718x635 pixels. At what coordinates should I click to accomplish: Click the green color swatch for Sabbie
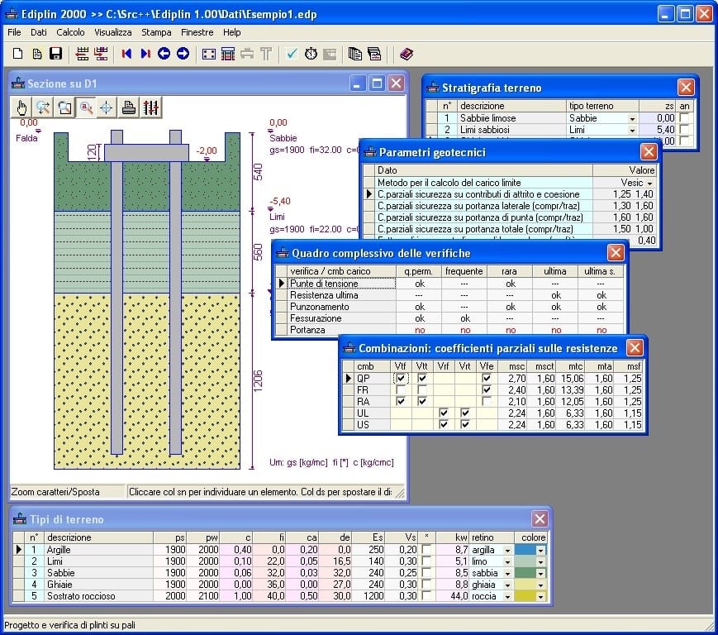point(525,573)
